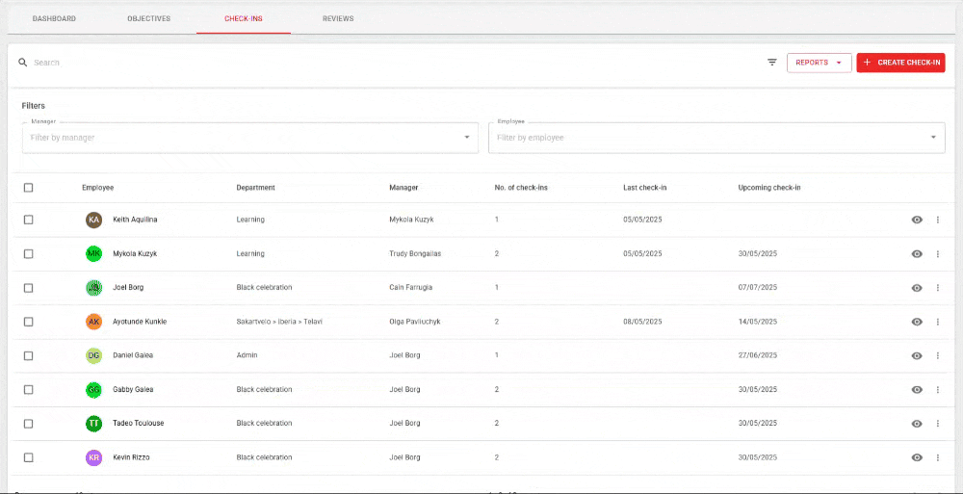This screenshot has height=494, width=963.
Task: Click last check-in date 08/05/2025
Action: pos(642,322)
